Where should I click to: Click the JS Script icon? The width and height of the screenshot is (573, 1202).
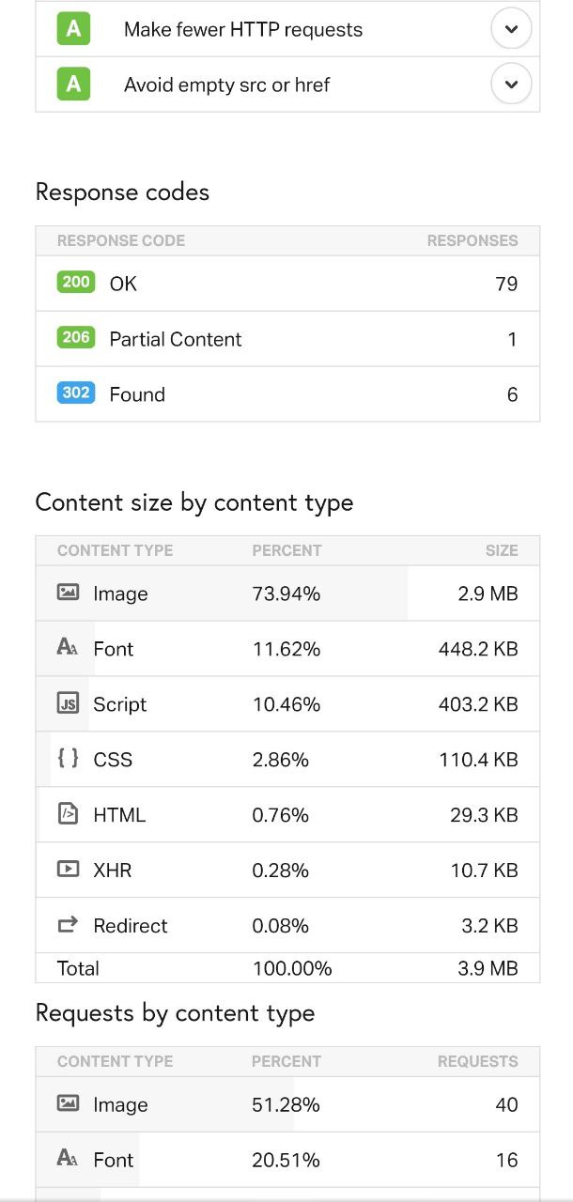tap(68, 703)
